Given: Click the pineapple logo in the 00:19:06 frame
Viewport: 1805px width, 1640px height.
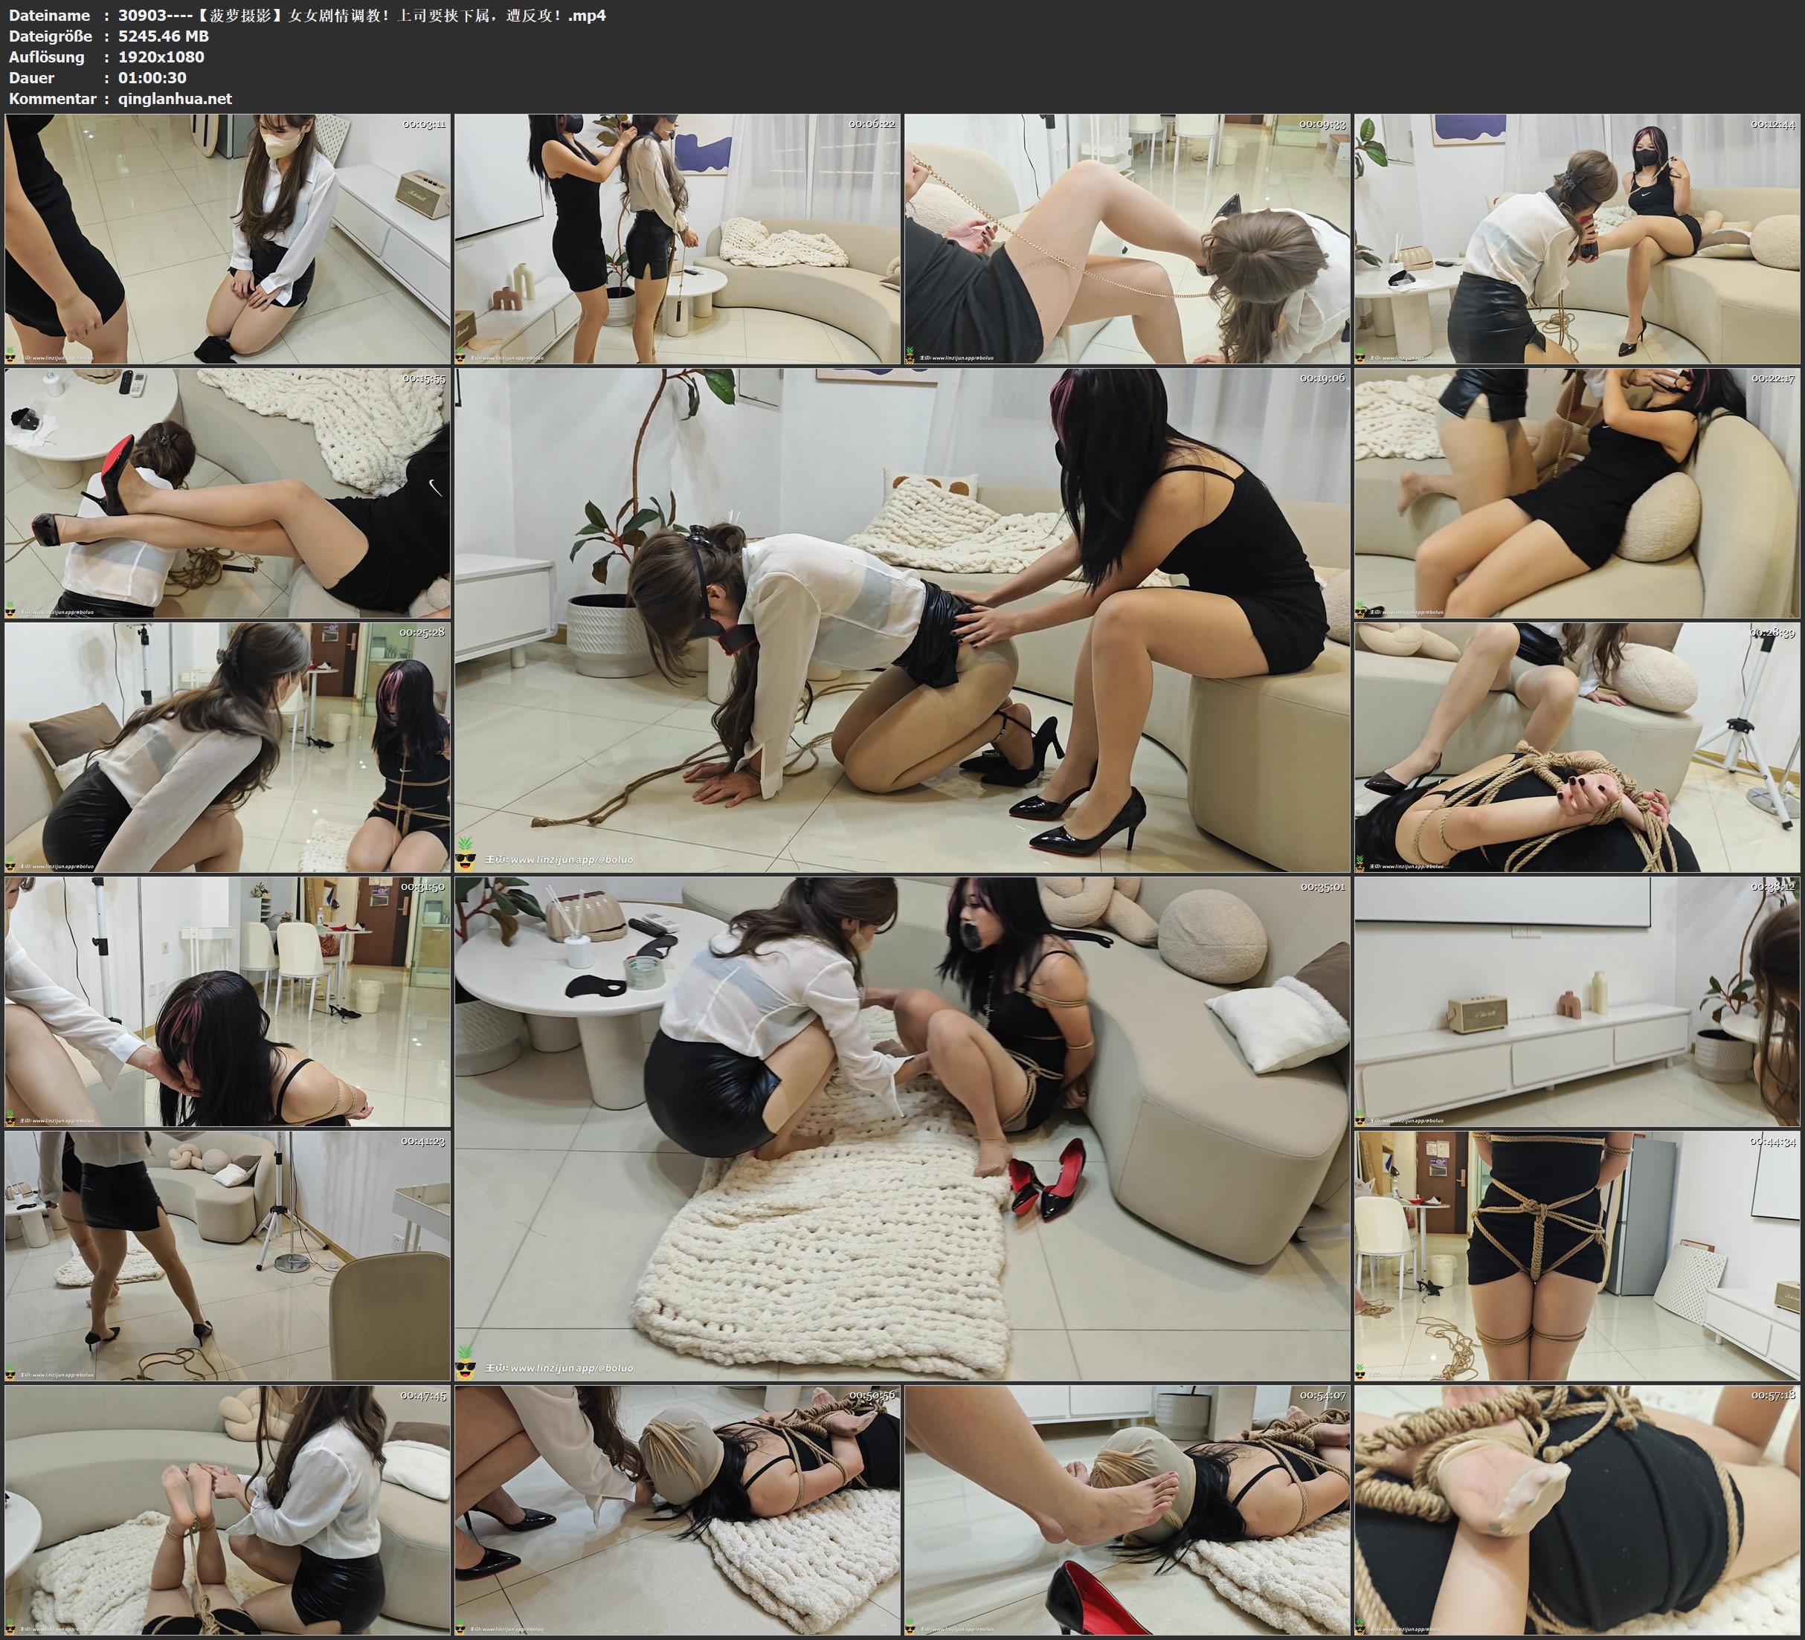Looking at the screenshot, I should pyautogui.click(x=467, y=853).
